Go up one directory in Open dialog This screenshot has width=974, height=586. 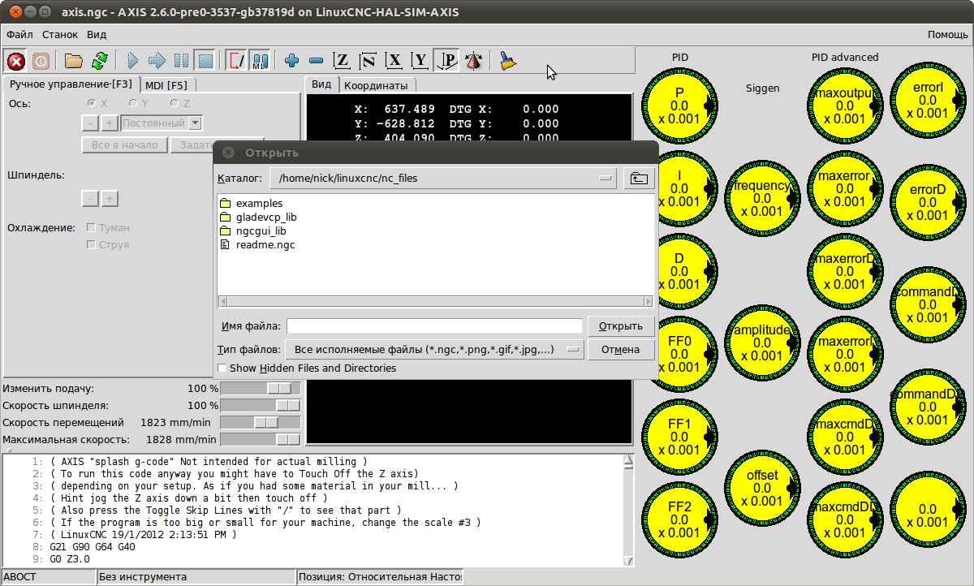click(x=640, y=179)
